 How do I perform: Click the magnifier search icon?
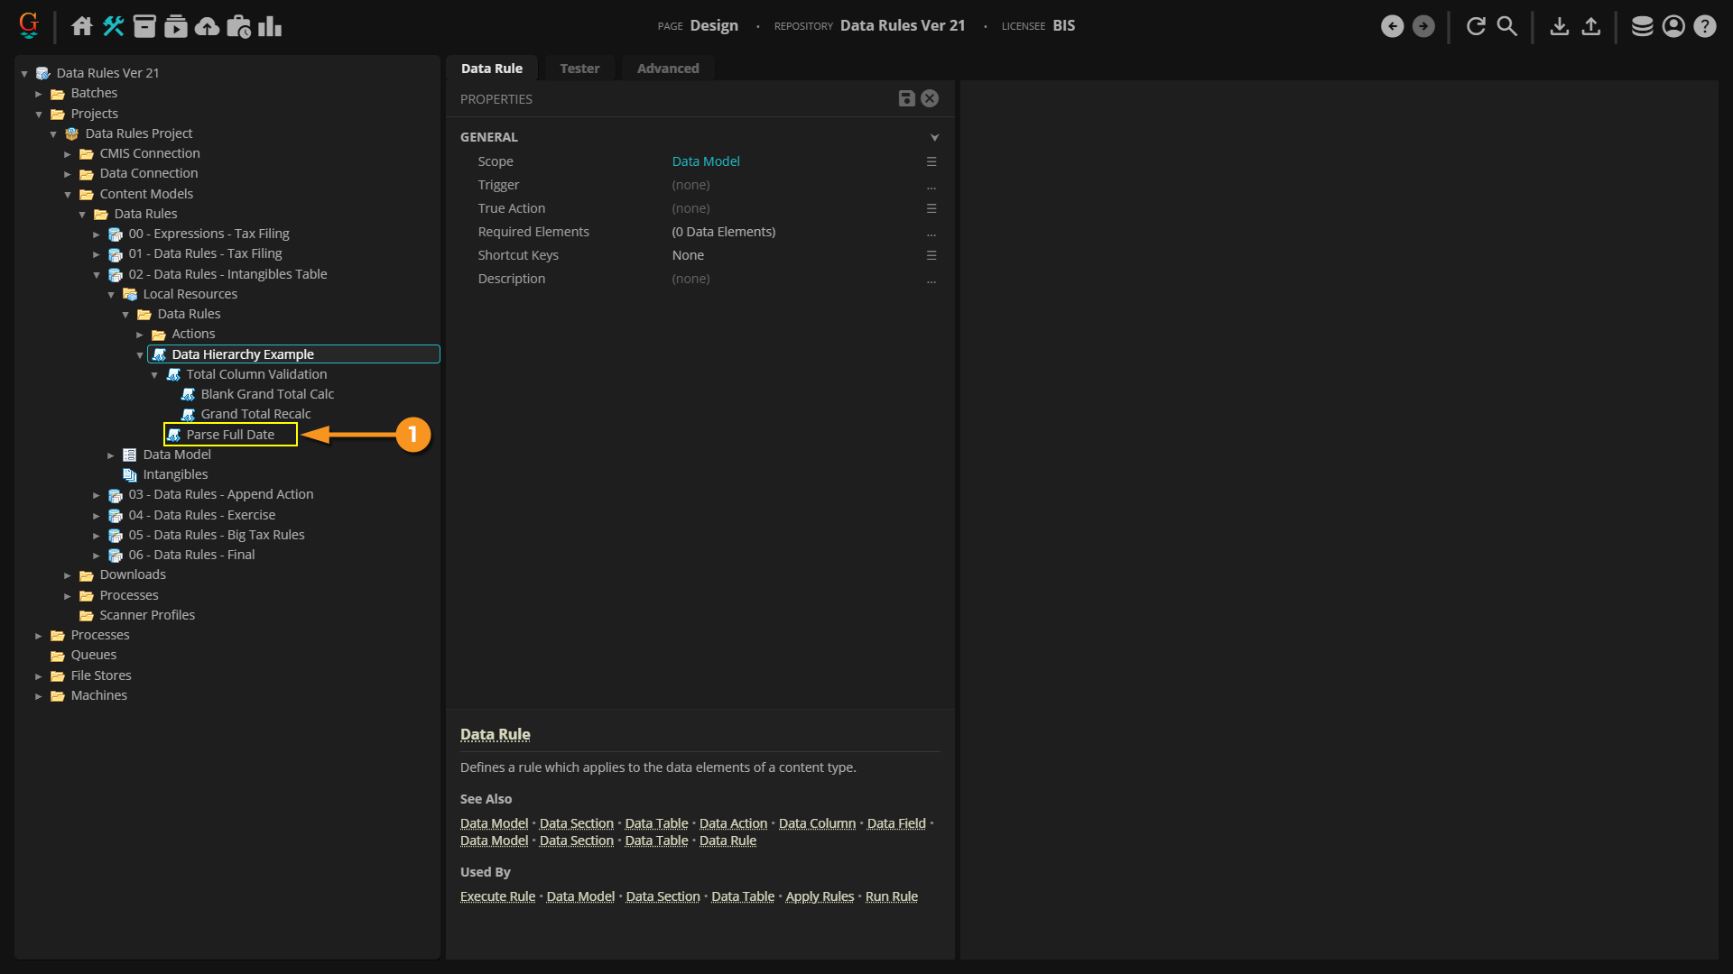tap(1507, 26)
